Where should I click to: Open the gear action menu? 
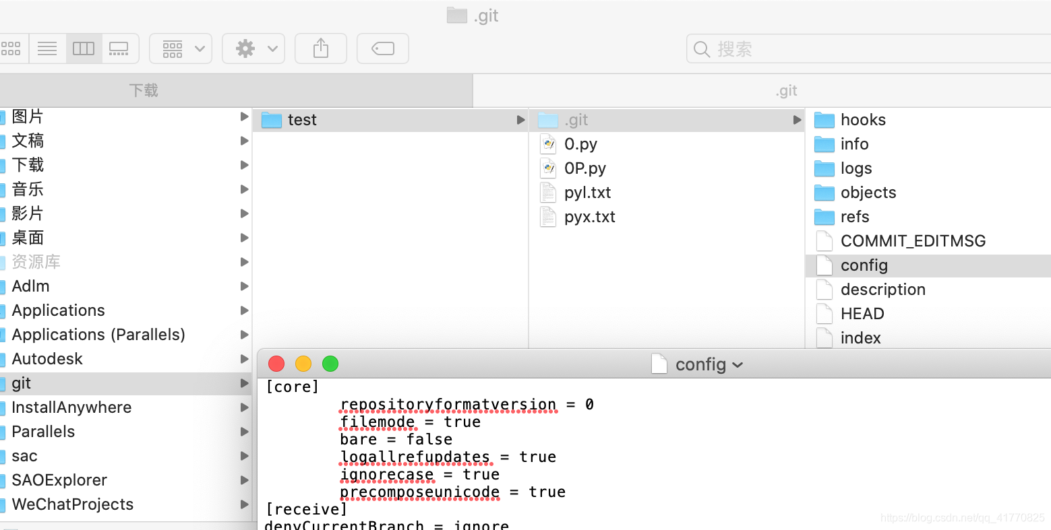click(253, 48)
